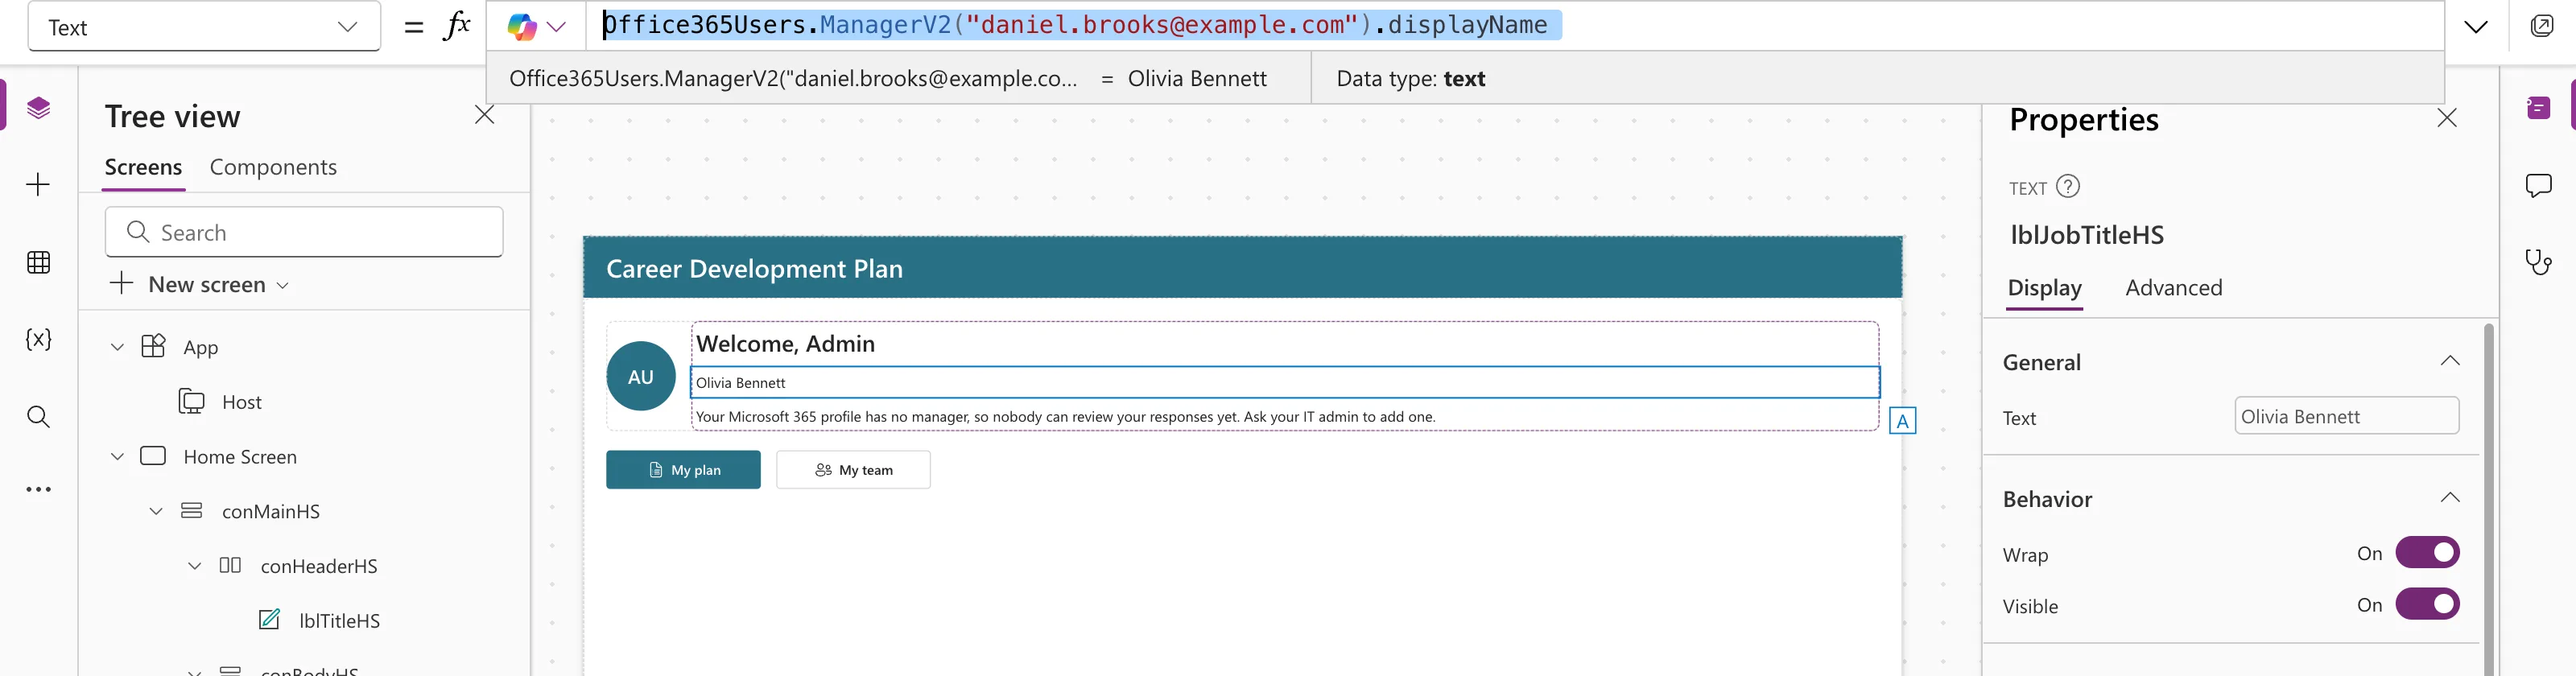Click the Text property value field
This screenshot has height=676, width=2576.
(x=2346, y=417)
